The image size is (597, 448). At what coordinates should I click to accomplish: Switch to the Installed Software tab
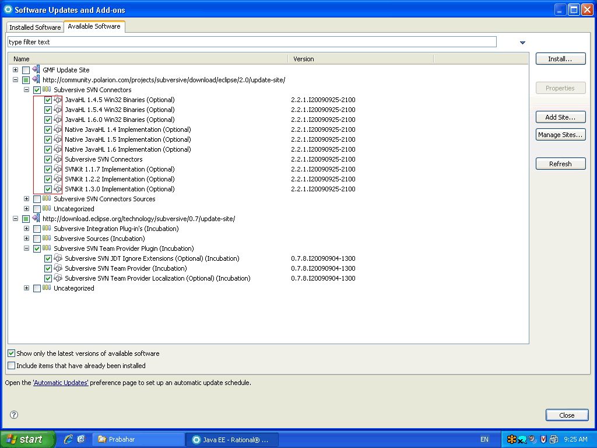click(x=35, y=27)
